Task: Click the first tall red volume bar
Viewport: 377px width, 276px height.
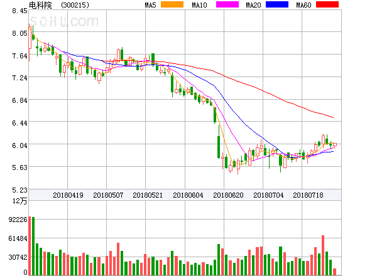Action: (x=30, y=246)
